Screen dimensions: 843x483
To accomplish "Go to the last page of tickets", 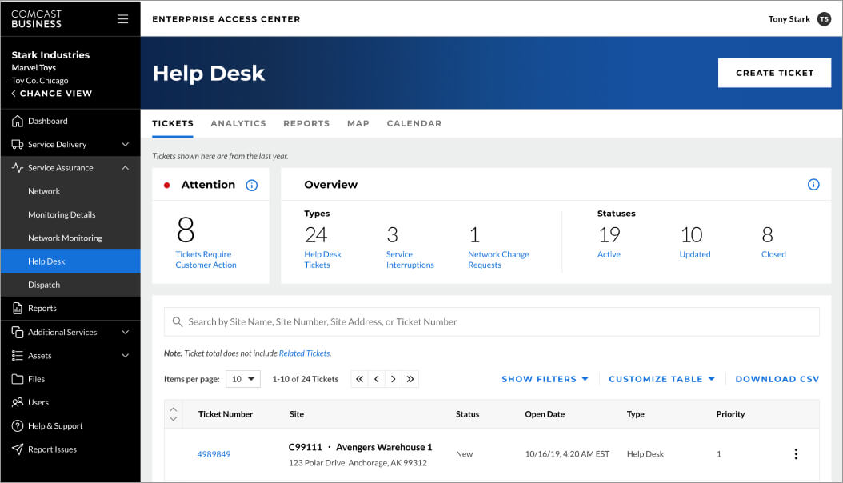I will coord(410,379).
